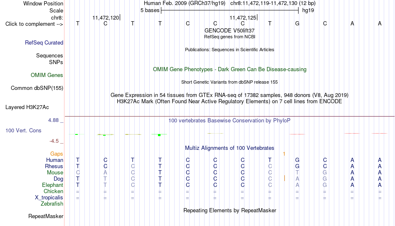The height and width of the screenshot is (226, 395).
Task: Click 'Short Genetic Variants from dbSNP release 155'
Action: coord(230,82)
